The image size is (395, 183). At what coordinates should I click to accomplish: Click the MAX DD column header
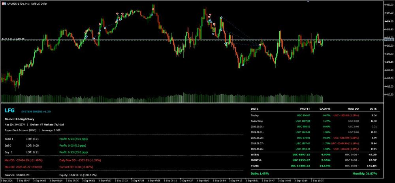[x=354, y=109]
